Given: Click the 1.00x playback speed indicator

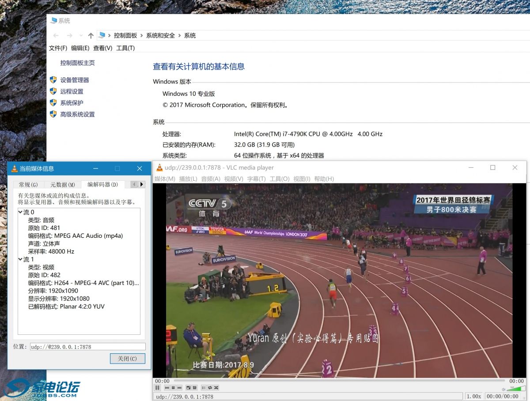Looking at the screenshot, I should point(474,396).
